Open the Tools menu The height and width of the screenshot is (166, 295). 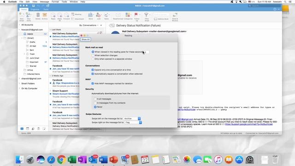[64, 2]
